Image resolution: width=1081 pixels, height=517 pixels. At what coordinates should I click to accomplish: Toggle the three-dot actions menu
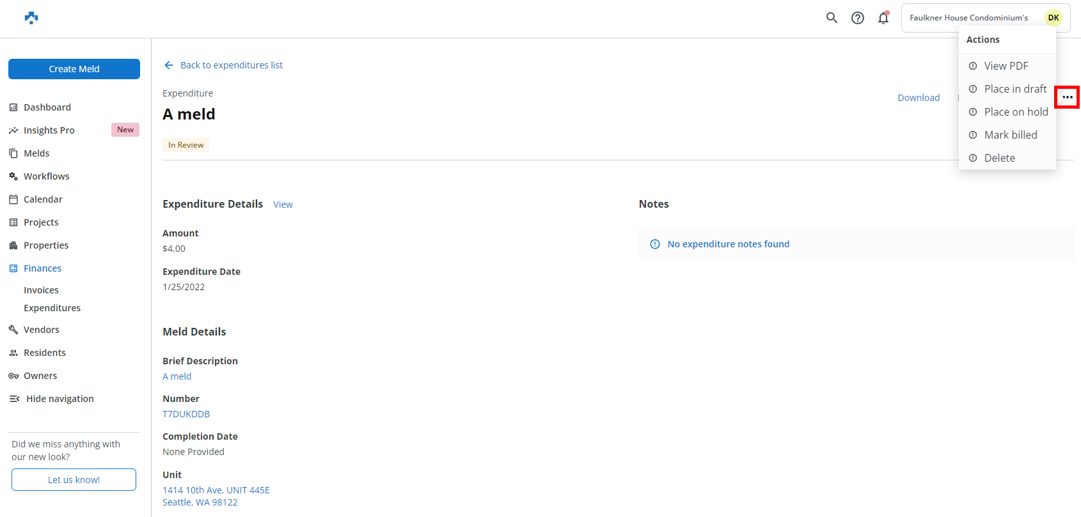[1067, 97]
